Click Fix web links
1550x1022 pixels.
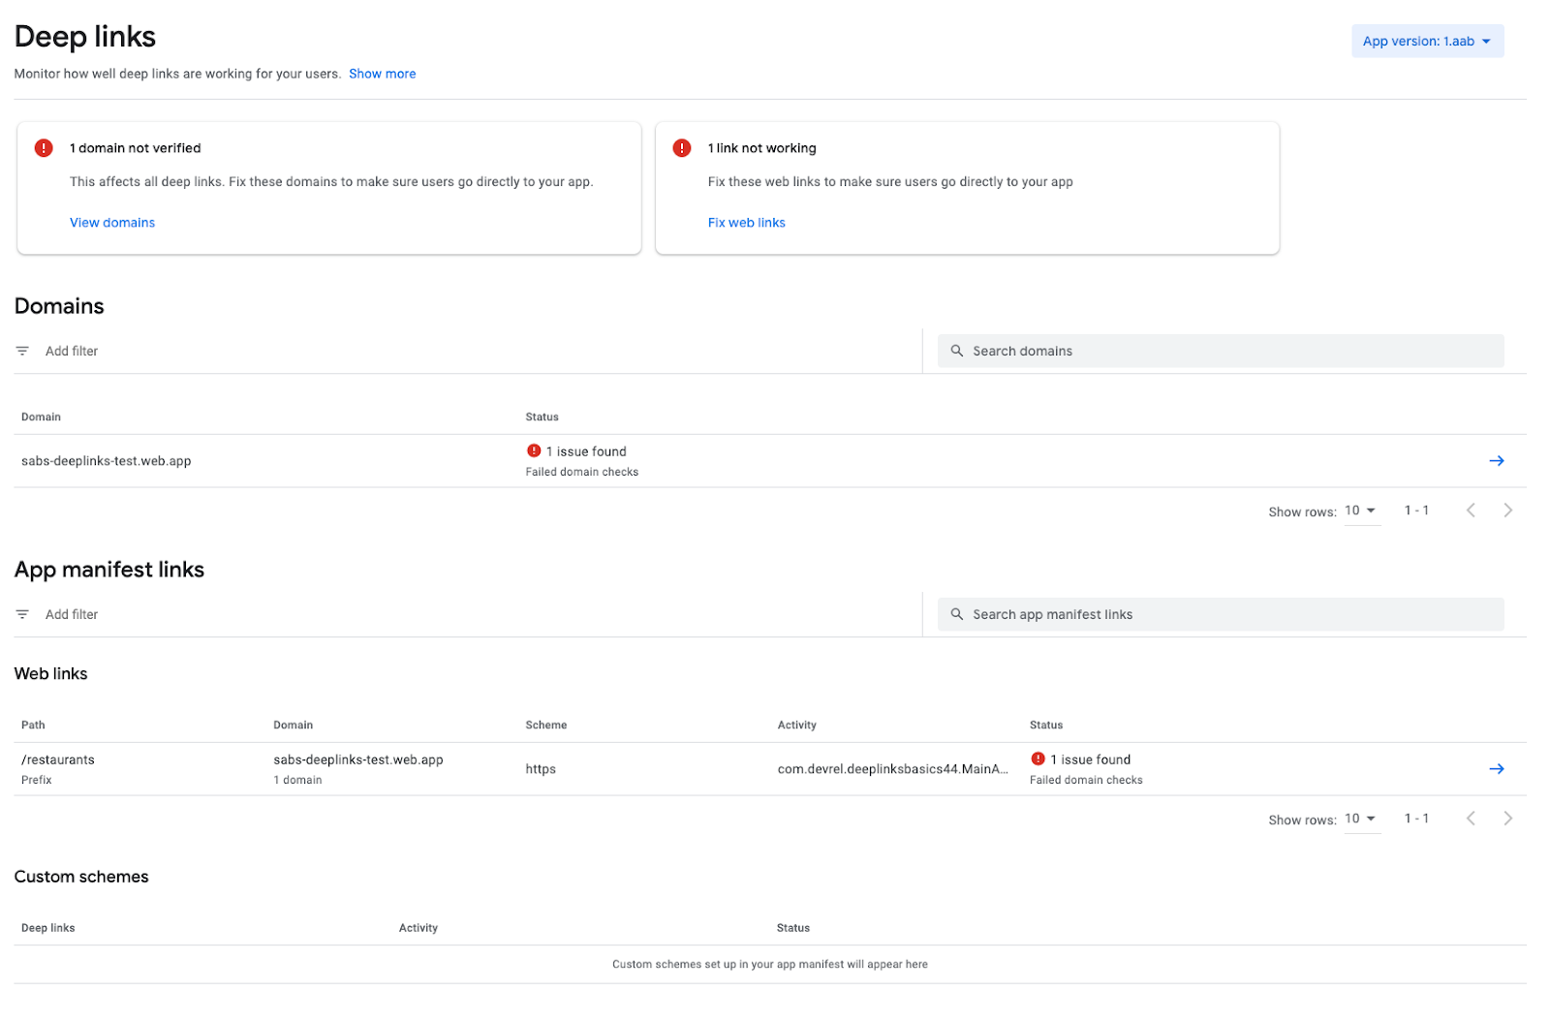(x=746, y=222)
